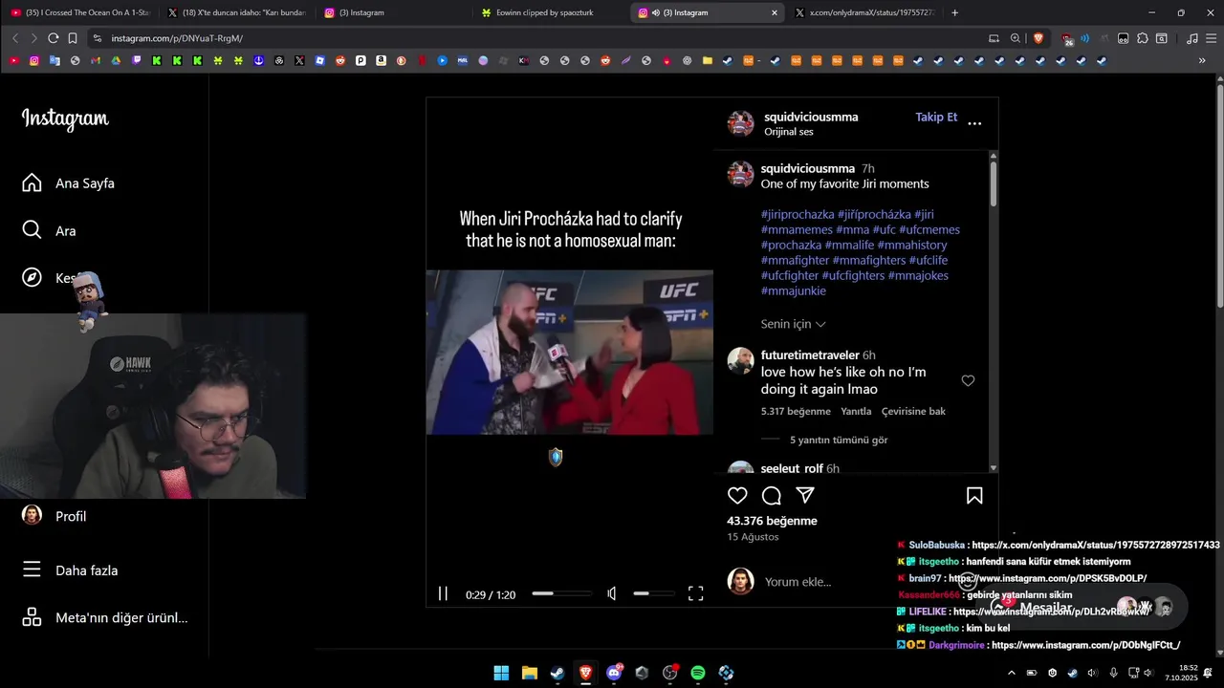1224x688 pixels.
Task: Open #jiriprochazka hashtag link
Action: 798,214
